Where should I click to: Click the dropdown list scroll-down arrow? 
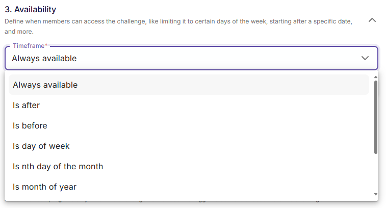376,194
